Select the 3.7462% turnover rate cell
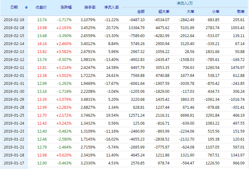 (88, 115)
